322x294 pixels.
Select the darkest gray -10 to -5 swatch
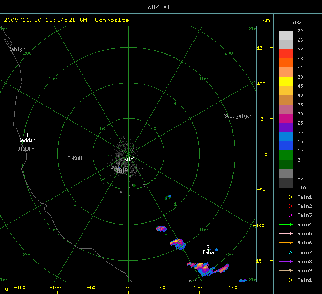click(286, 183)
